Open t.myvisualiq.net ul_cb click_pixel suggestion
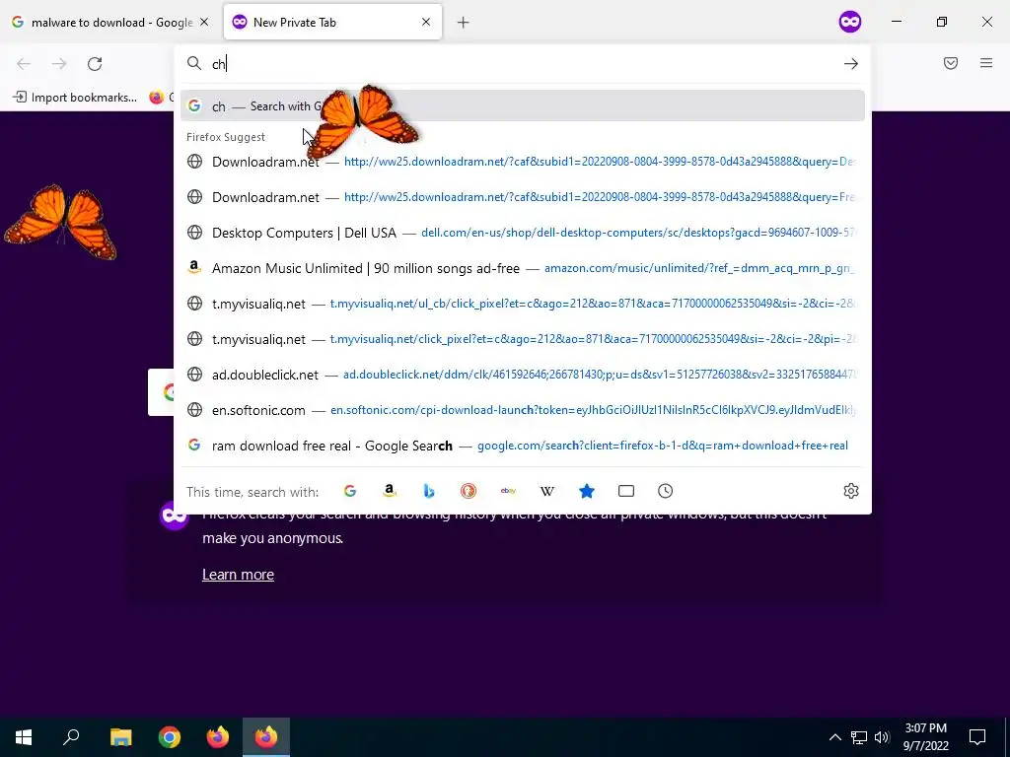Viewport: 1010px width, 757px height. pyautogui.click(x=523, y=304)
